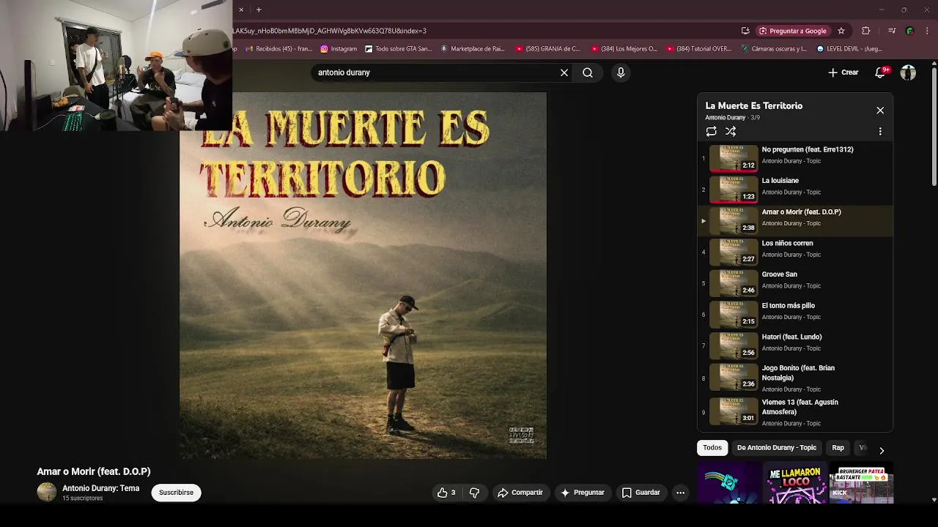Open the account avatar menu

908,72
